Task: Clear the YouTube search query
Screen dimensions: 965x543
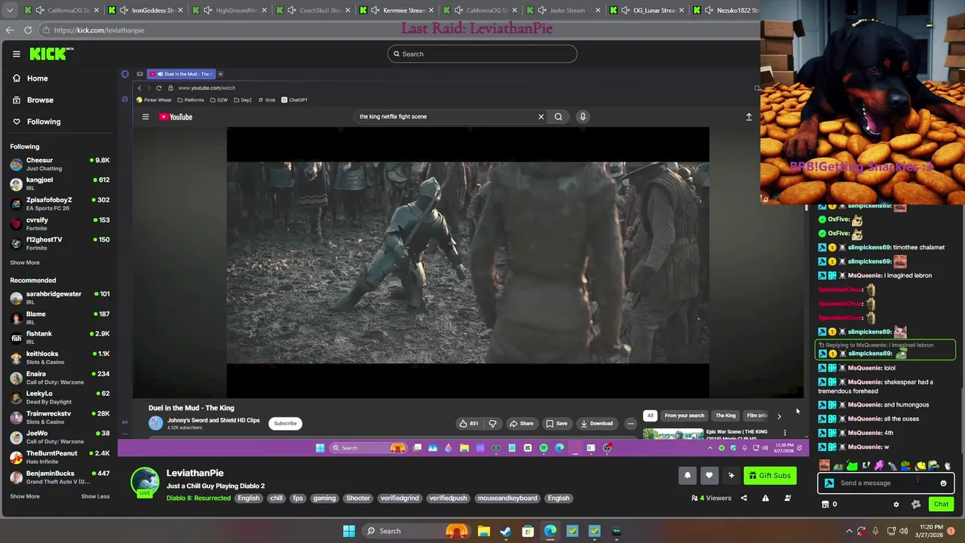Action: tap(541, 117)
